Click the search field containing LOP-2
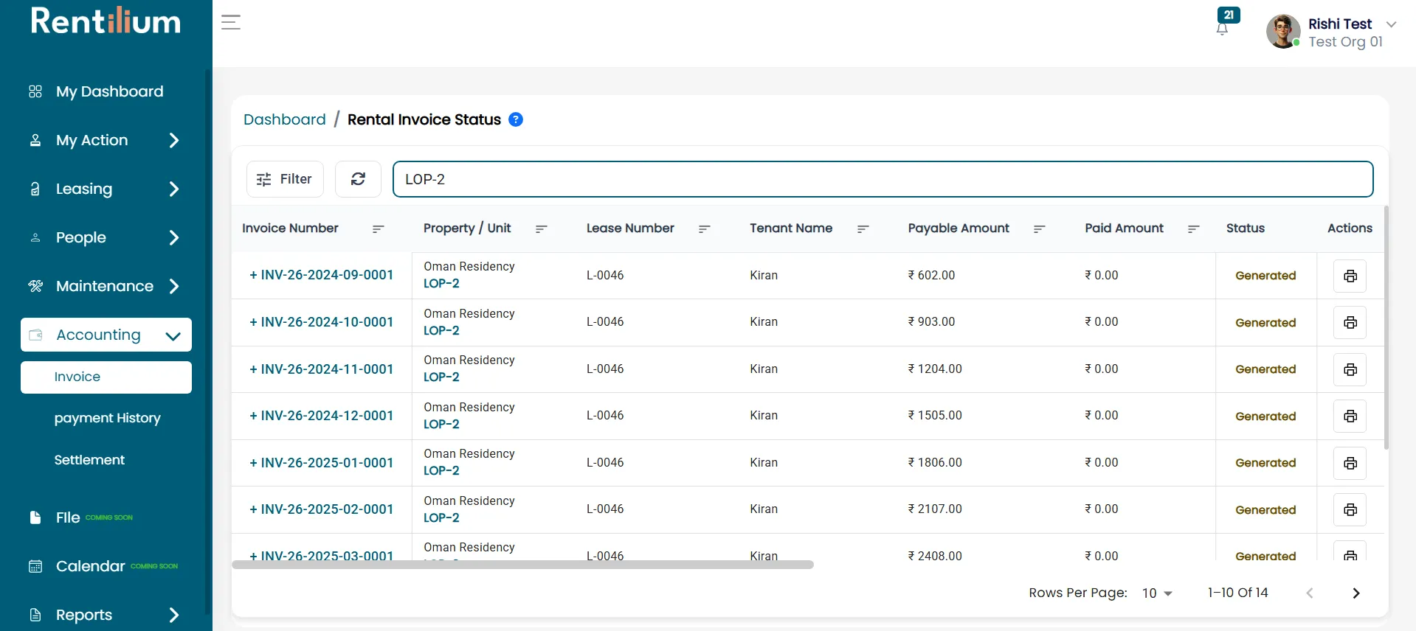 [x=883, y=179]
